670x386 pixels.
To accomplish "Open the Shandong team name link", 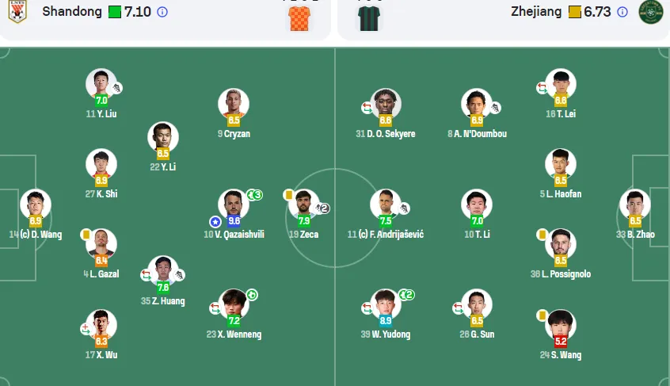I will (x=72, y=12).
